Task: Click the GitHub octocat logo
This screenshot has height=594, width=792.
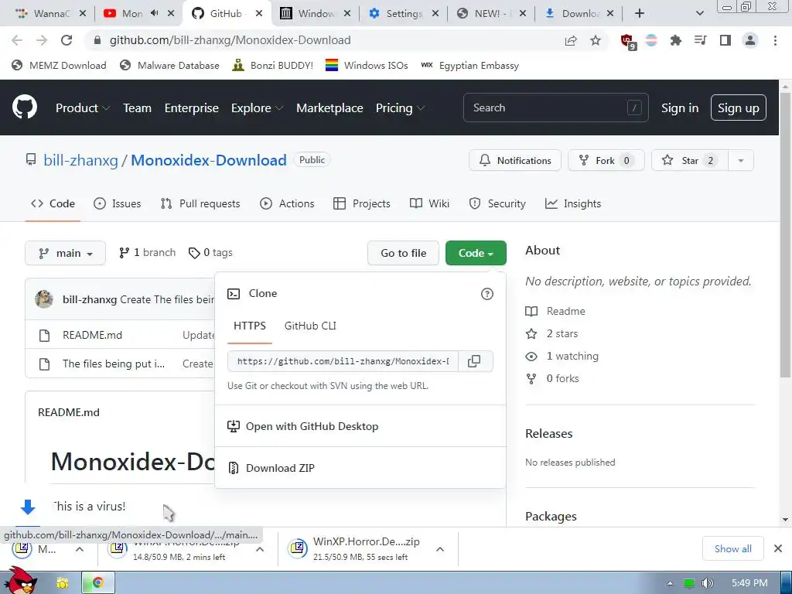Action: [x=25, y=107]
